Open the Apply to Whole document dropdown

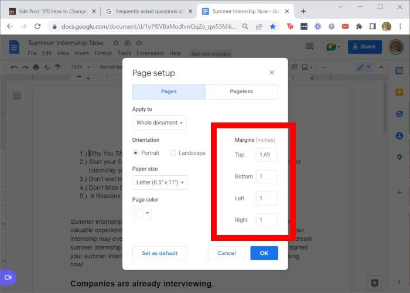159,122
